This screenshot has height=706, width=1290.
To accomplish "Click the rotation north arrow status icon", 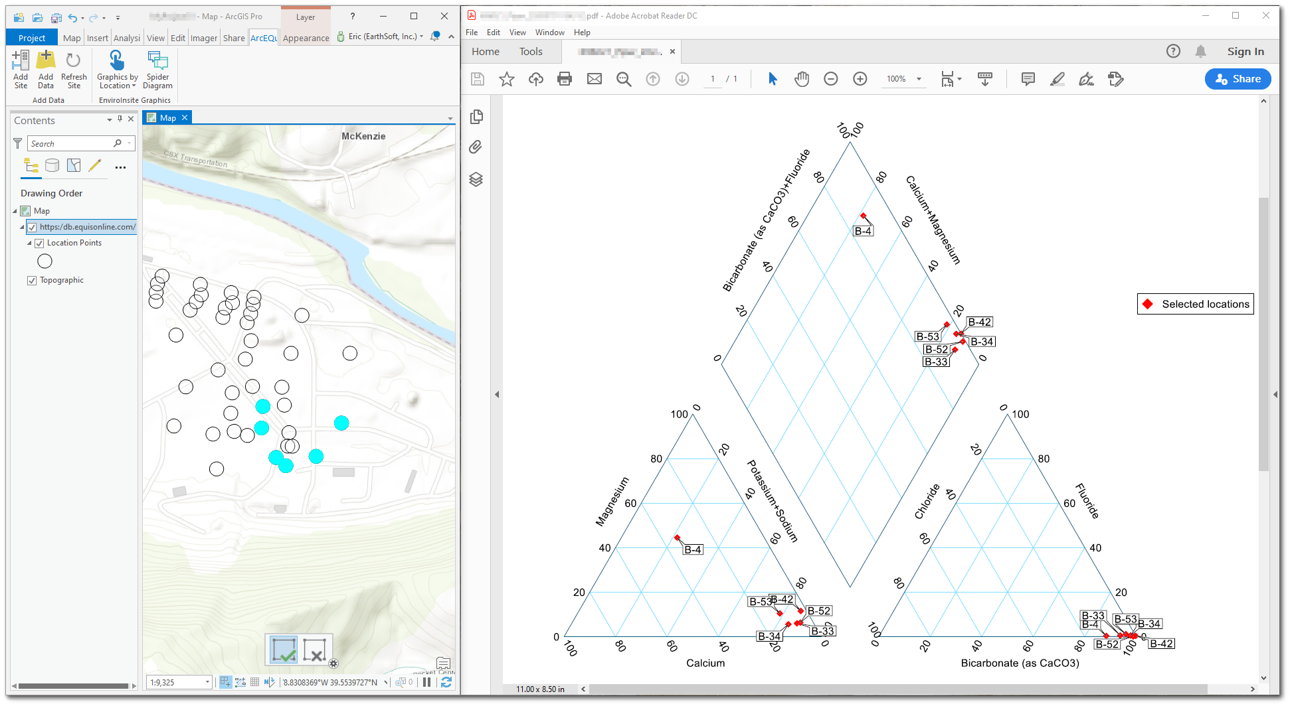I will pos(269,682).
